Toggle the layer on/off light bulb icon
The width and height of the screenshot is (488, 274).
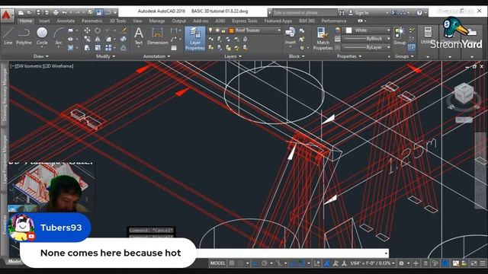[x=210, y=30]
